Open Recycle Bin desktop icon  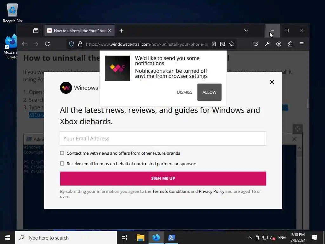point(12,13)
